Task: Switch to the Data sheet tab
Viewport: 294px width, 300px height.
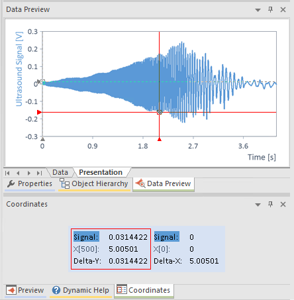Action: pyautogui.click(x=60, y=172)
